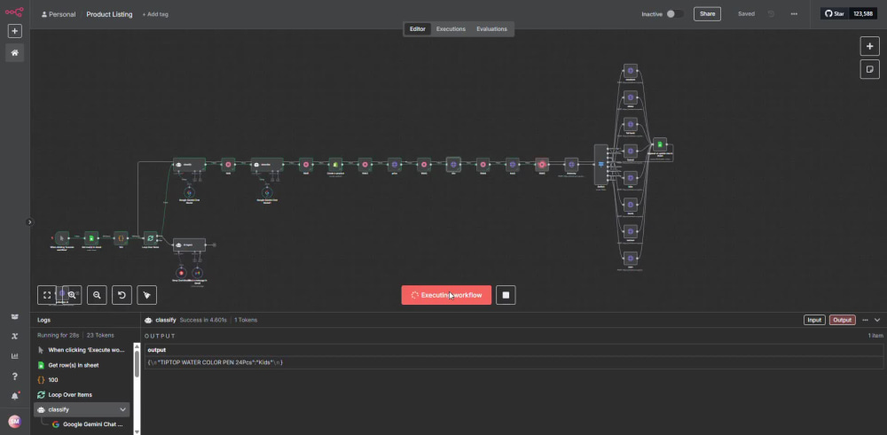Click the '1 item' count label
Screen dimensions: 887x435
click(x=875, y=336)
